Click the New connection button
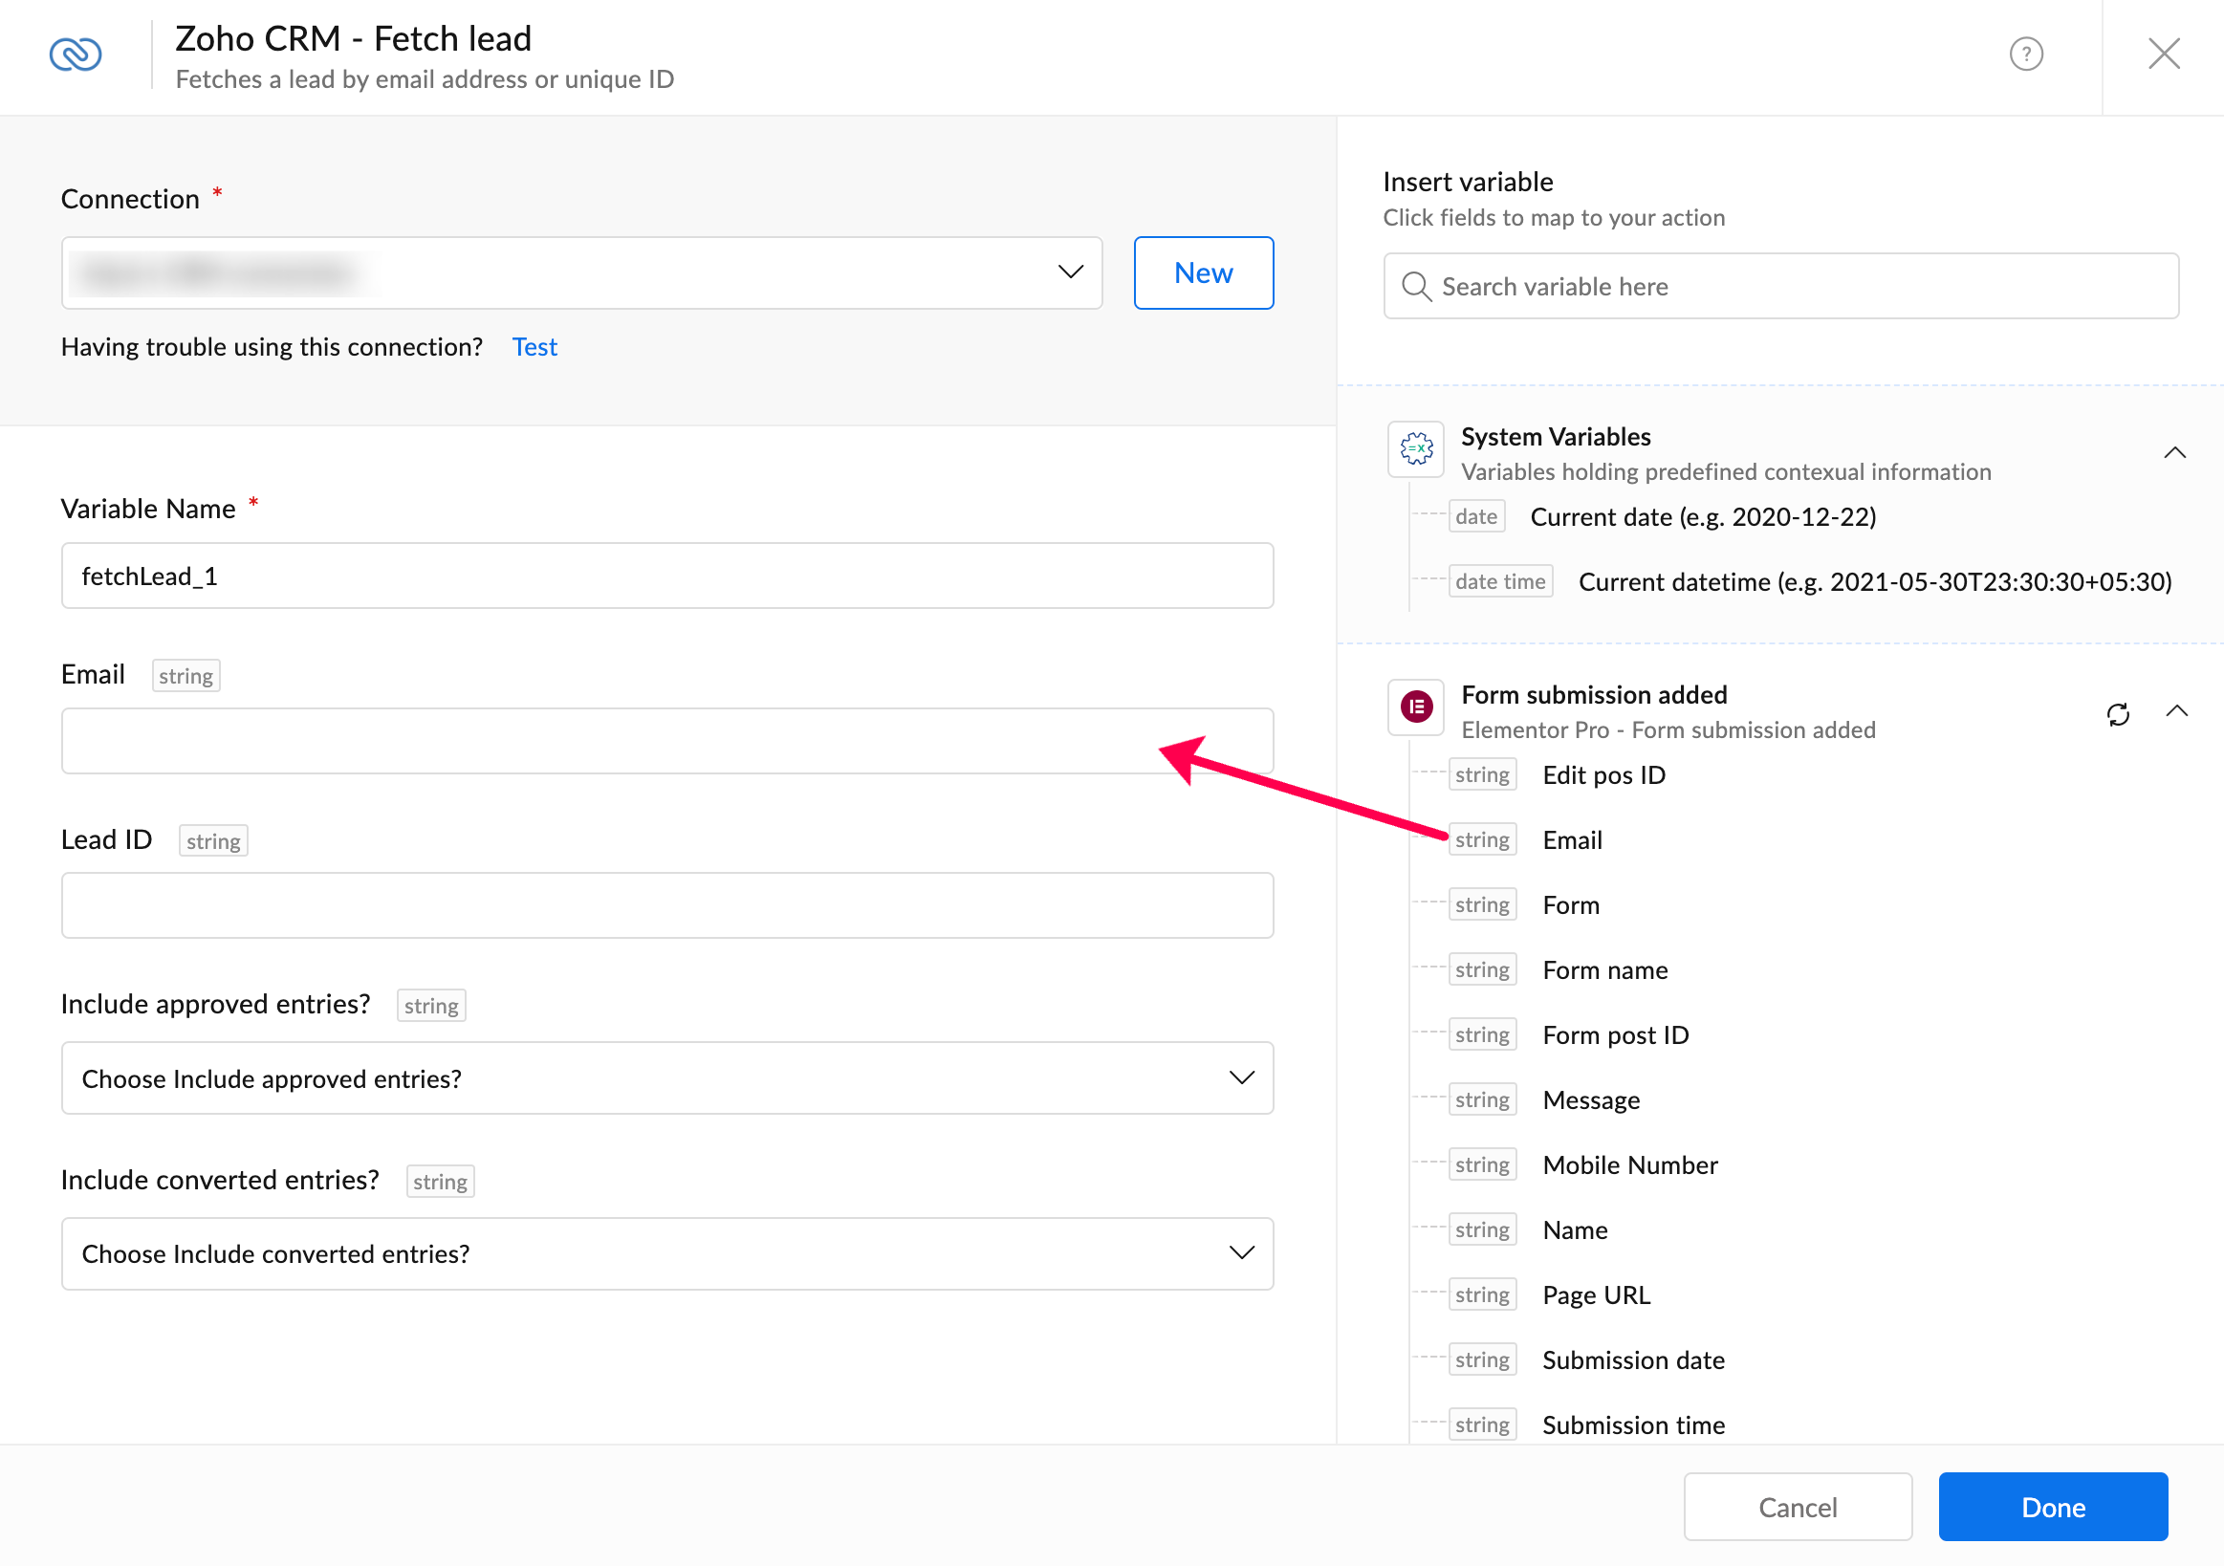The width and height of the screenshot is (2224, 1566). [1203, 273]
